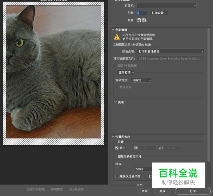Image resolution: width=213 pixels, height=196 pixels.
Task: Open the Normal Printing dropdown
Action: tap(126, 73)
